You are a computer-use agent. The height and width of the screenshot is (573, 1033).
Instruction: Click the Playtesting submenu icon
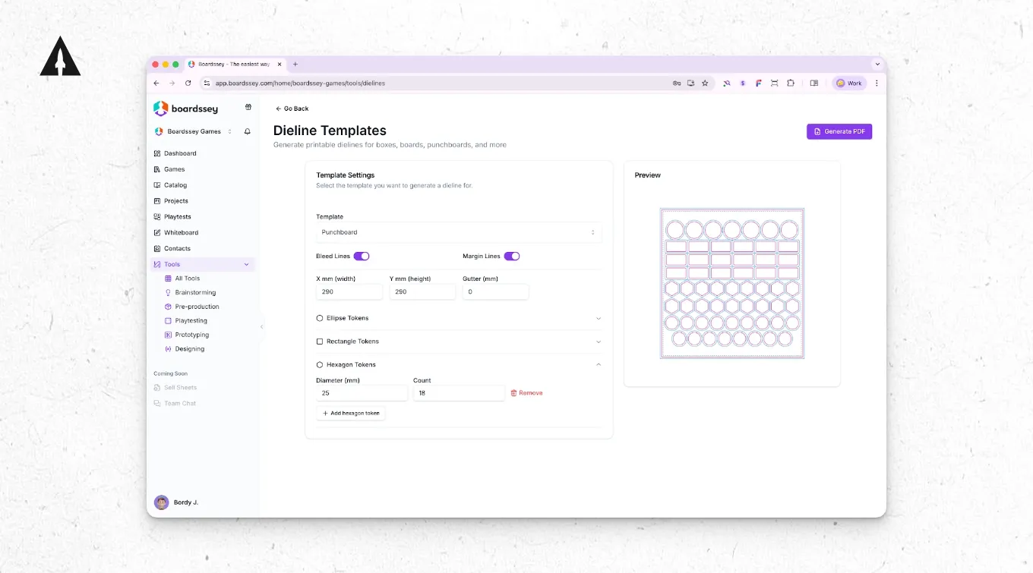coord(169,321)
